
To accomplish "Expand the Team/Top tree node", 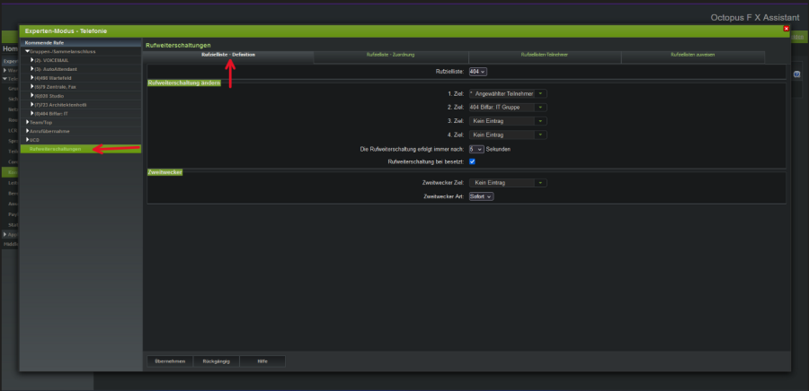I will (26, 122).
